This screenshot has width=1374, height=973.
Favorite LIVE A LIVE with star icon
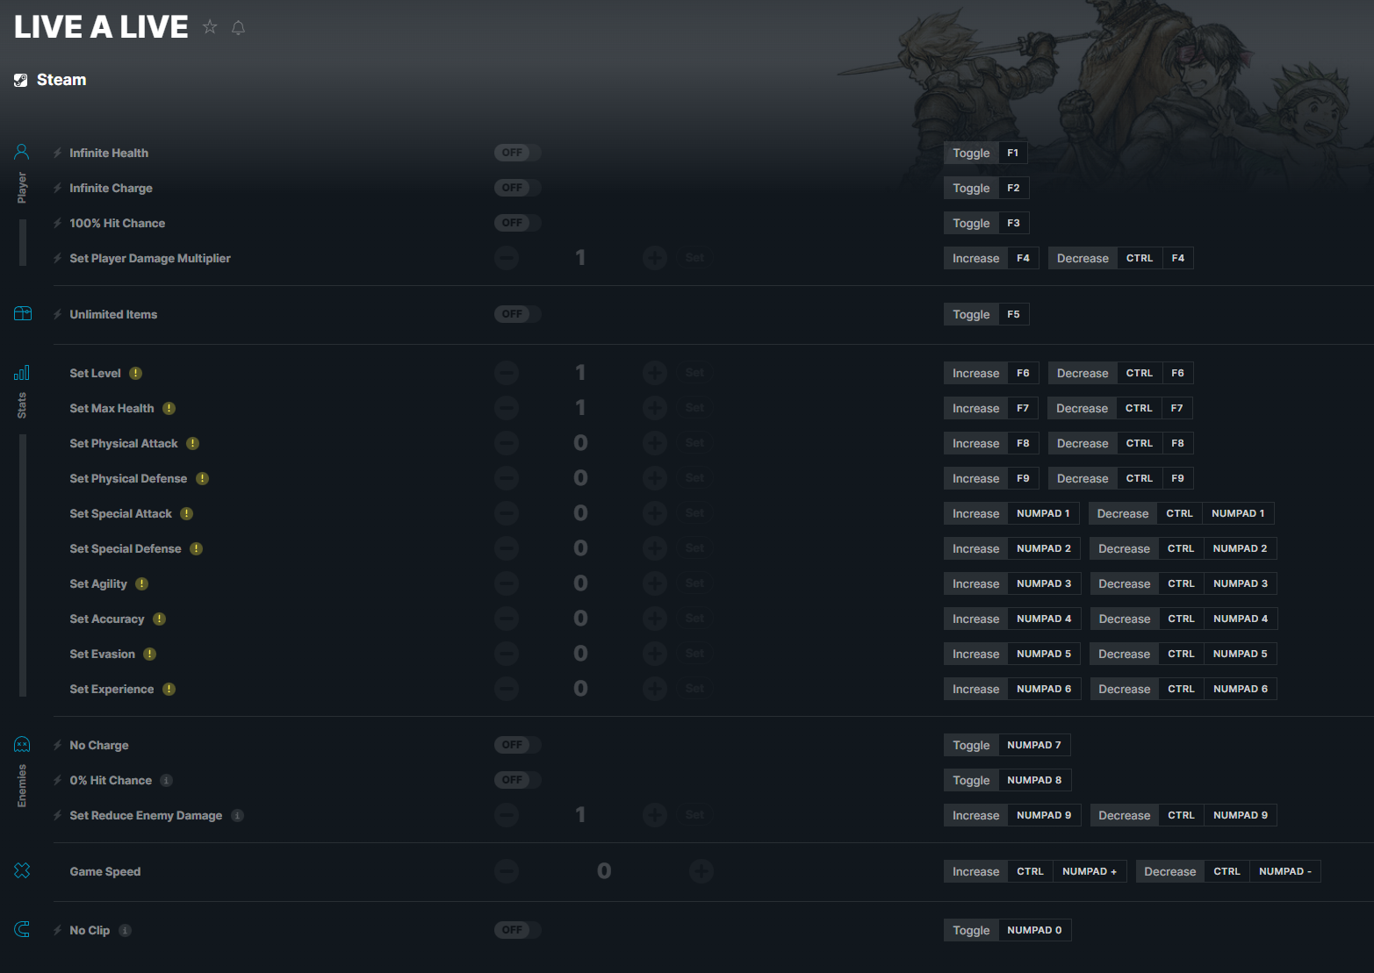pyautogui.click(x=210, y=26)
